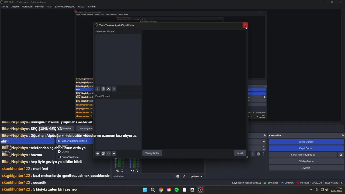Open virtual camera settings gear icon
Screen dimensions: 345x194
click(341, 155)
